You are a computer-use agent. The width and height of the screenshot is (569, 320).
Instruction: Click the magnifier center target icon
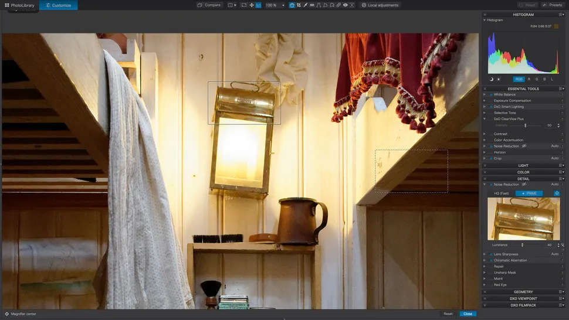(x=7, y=314)
